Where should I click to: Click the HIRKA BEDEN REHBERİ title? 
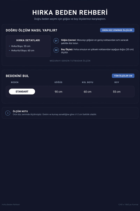tap(70, 12)
